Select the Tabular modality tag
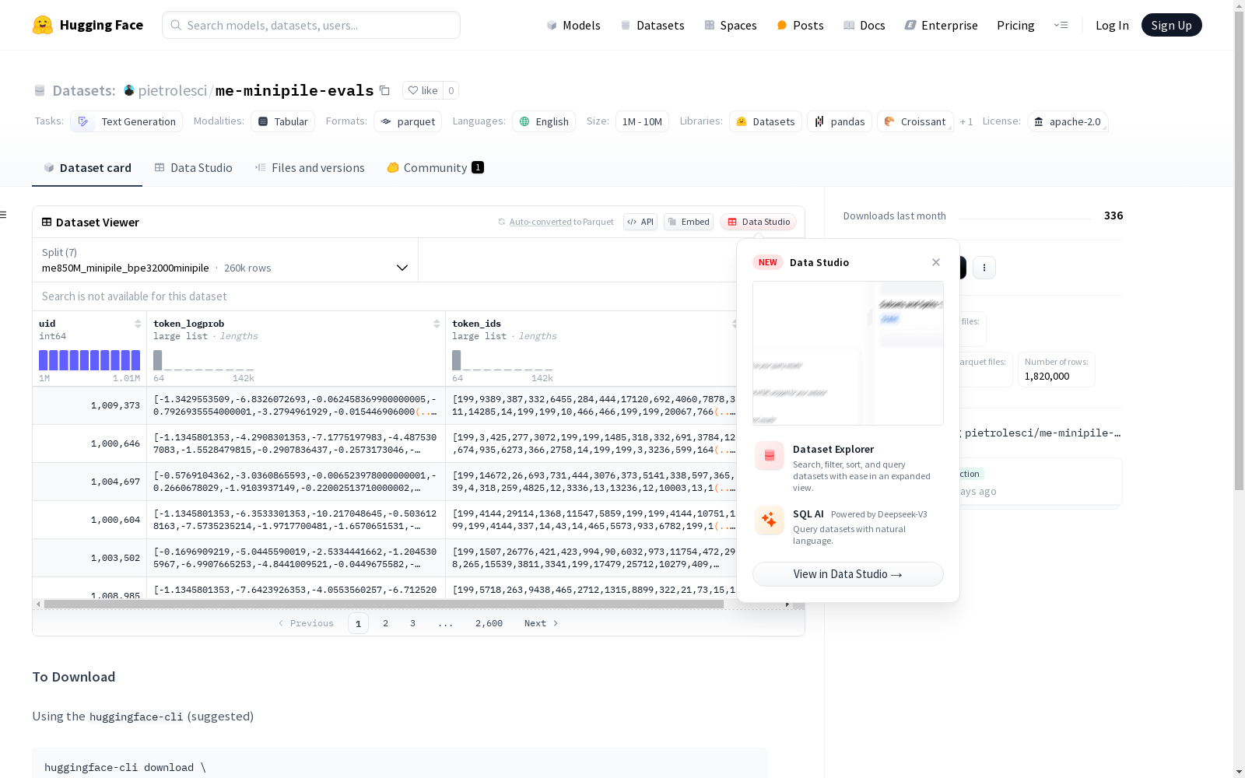This screenshot has width=1245, height=778. tap(282, 121)
